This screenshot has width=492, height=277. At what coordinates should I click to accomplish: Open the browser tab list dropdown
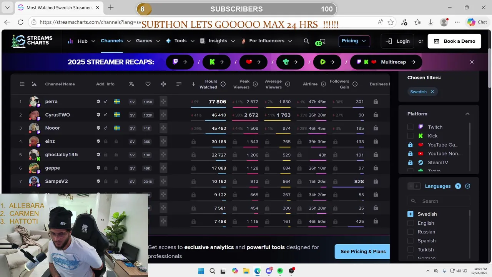[x=7, y=7]
